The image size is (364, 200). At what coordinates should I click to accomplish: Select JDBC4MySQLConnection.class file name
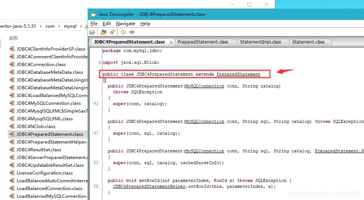tap(49, 103)
